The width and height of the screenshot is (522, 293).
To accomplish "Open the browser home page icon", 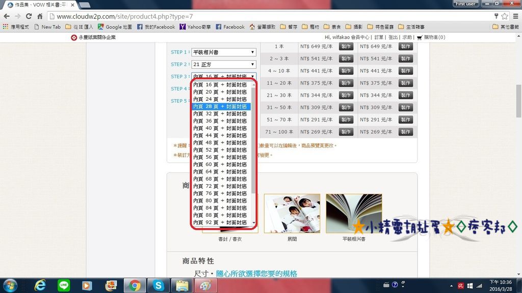I will (x=40, y=16).
